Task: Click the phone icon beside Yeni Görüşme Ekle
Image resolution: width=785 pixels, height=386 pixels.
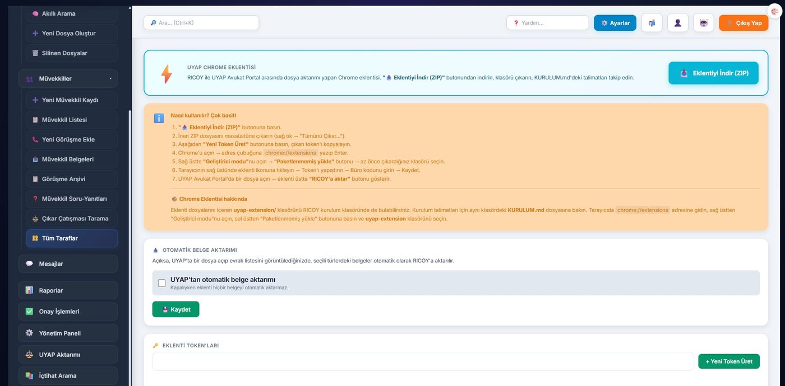Action: point(35,139)
